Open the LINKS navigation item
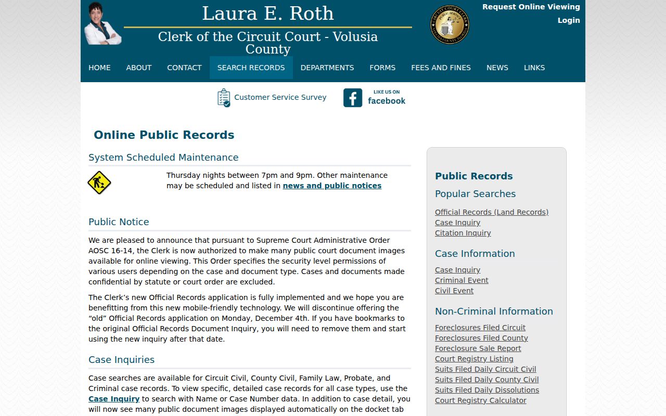This screenshot has width=666, height=416. [x=534, y=68]
